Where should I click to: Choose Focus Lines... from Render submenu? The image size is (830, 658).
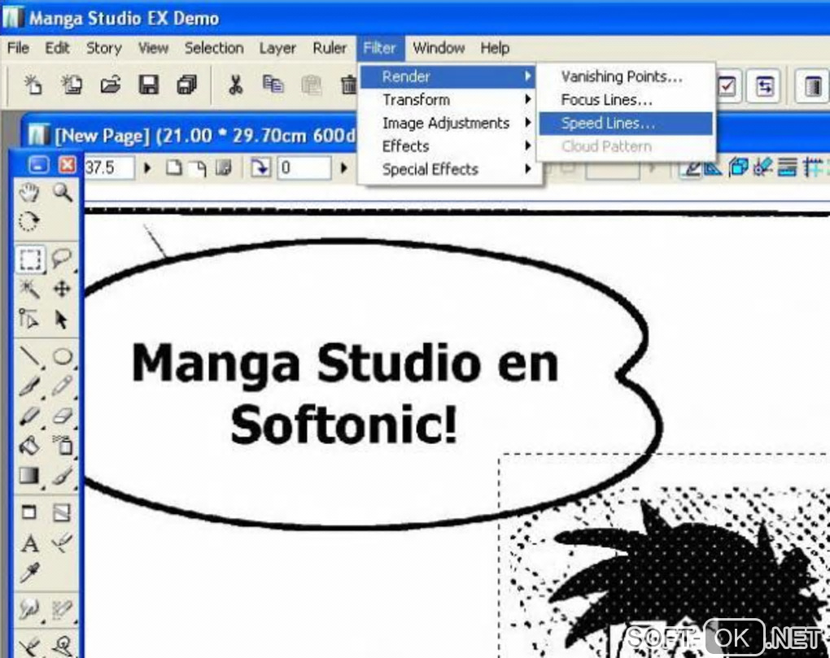click(626, 100)
